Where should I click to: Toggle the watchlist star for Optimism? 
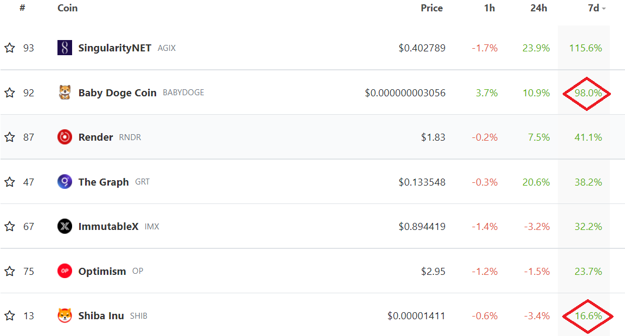9,271
